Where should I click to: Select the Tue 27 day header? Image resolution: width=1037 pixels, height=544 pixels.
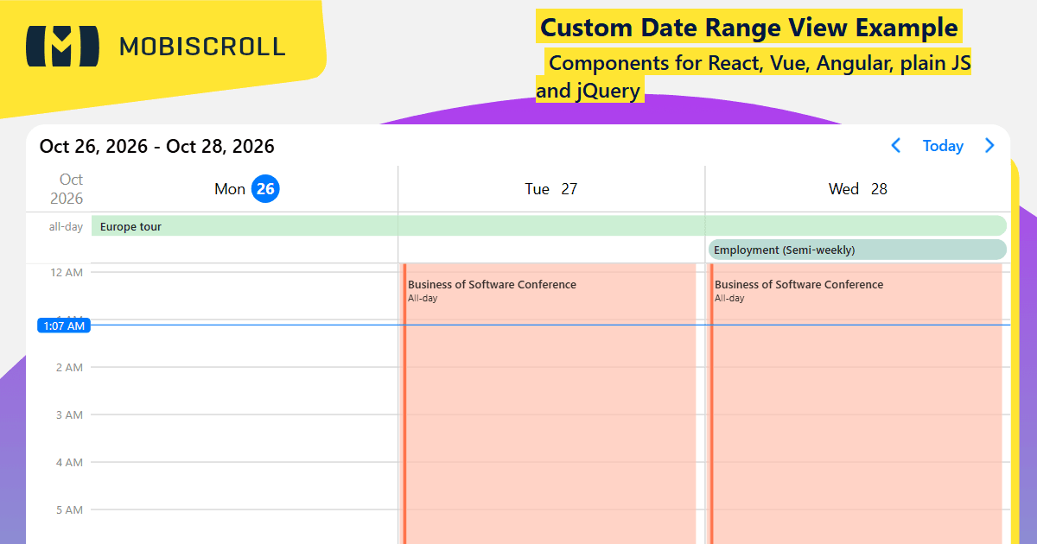[x=551, y=189]
